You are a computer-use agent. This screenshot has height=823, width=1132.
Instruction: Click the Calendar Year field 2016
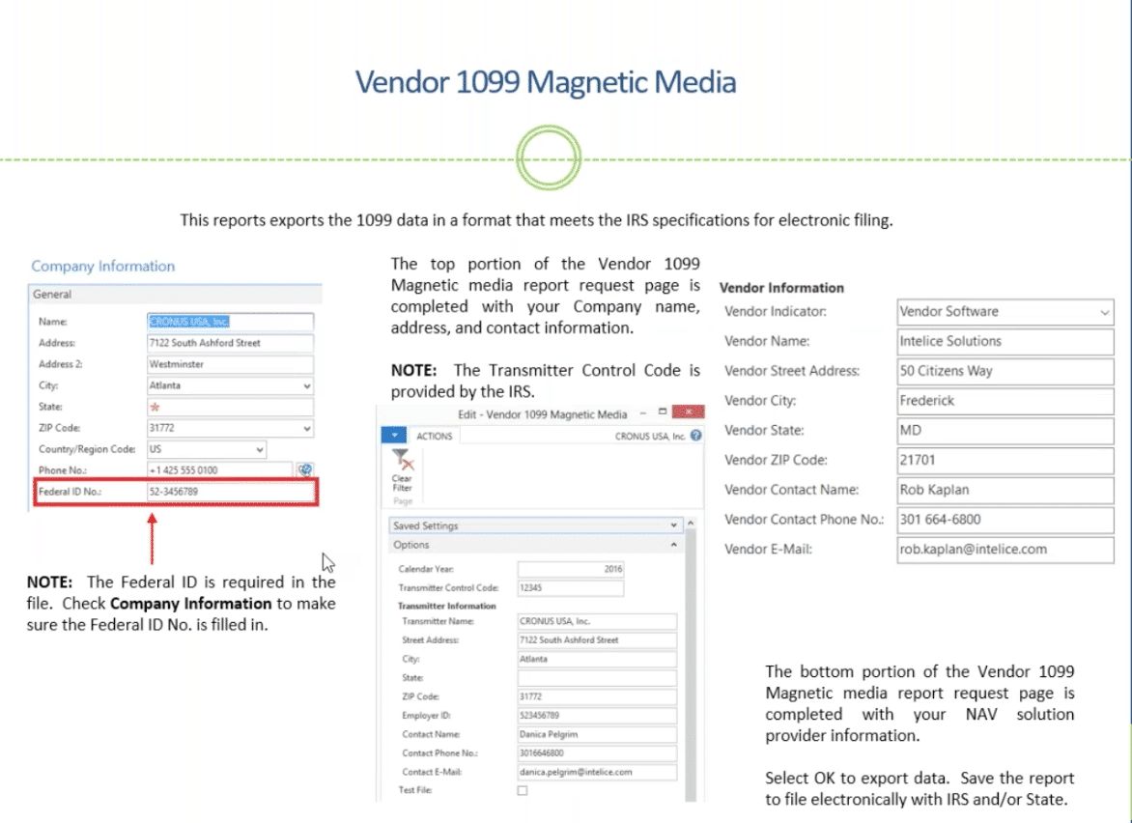tap(570, 569)
